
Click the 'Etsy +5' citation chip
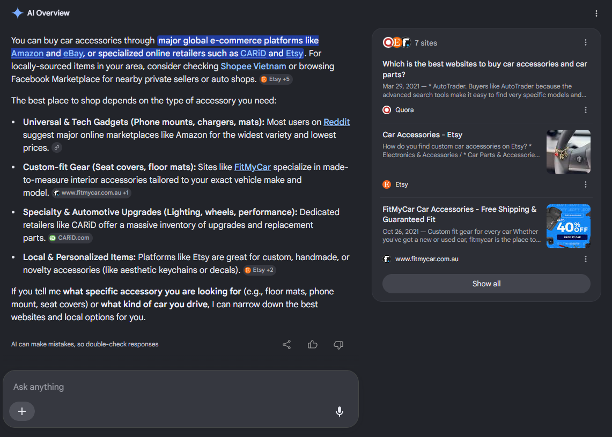[x=276, y=79]
